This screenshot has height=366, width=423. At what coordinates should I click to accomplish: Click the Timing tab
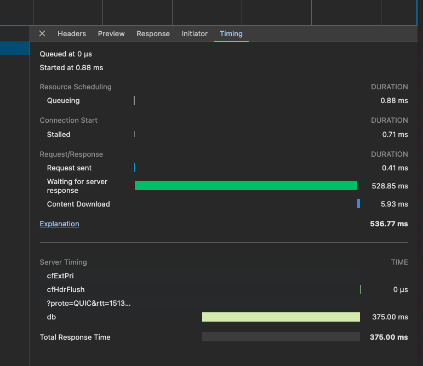(x=231, y=33)
